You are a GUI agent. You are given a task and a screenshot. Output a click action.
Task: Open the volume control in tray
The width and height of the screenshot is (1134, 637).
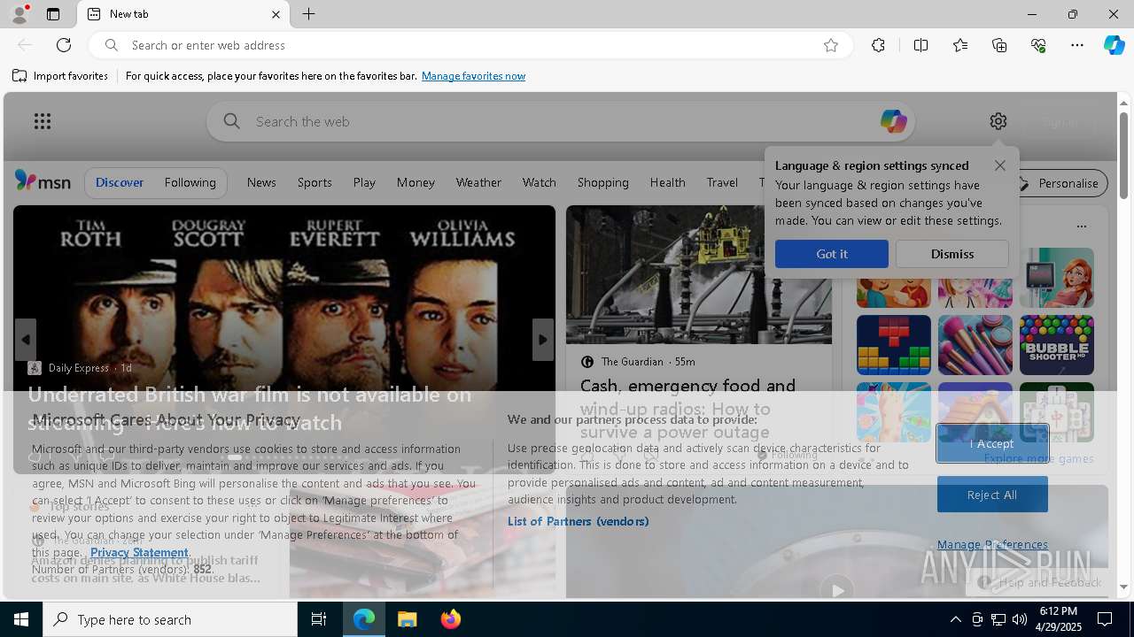[x=1020, y=619]
